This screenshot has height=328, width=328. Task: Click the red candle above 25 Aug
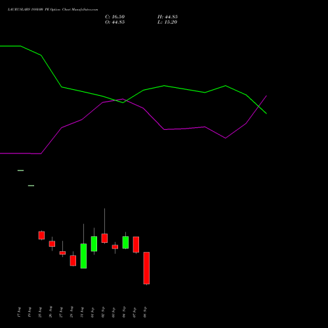[x=41, y=236]
